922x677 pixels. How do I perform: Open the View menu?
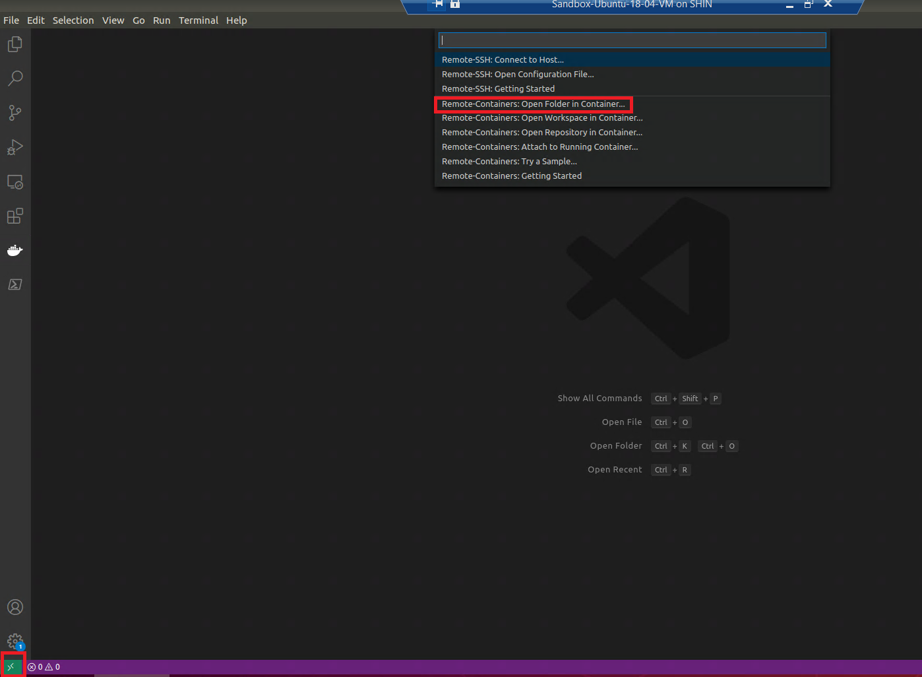[113, 20]
